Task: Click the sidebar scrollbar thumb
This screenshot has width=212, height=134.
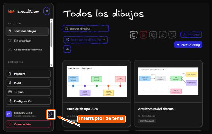Action: pos(51,35)
